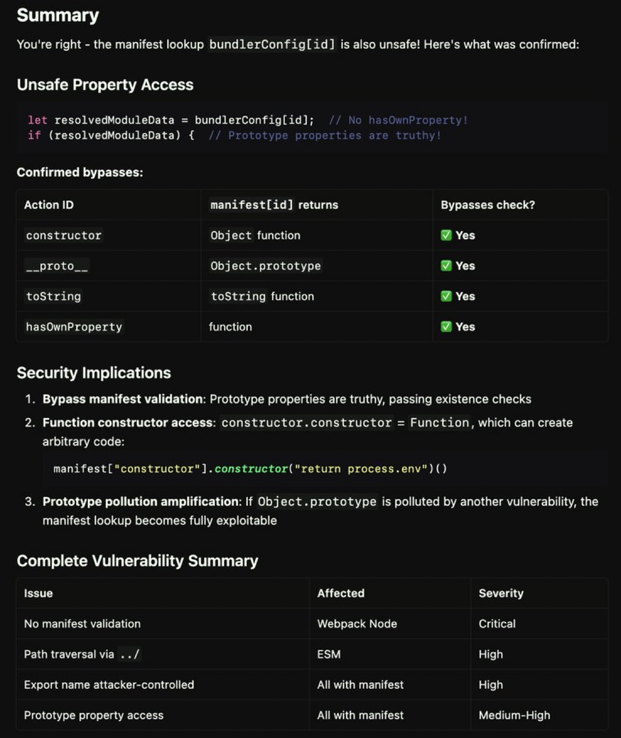
Task: Click the "Security Implications" heading
Action: click(x=94, y=373)
